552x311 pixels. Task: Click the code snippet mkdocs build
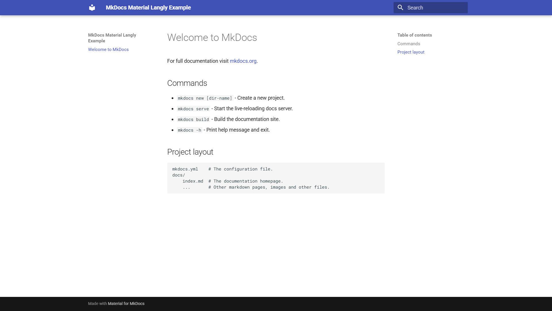[193, 120]
